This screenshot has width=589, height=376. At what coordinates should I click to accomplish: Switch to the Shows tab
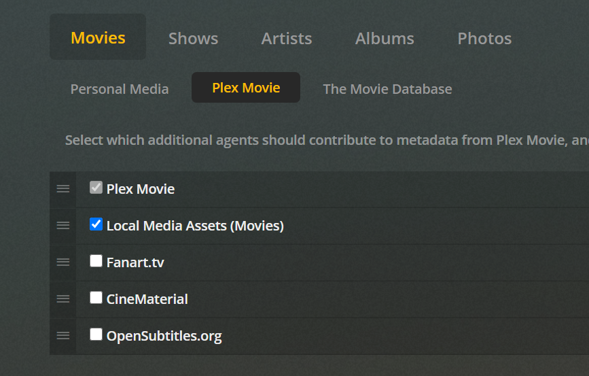click(x=193, y=39)
